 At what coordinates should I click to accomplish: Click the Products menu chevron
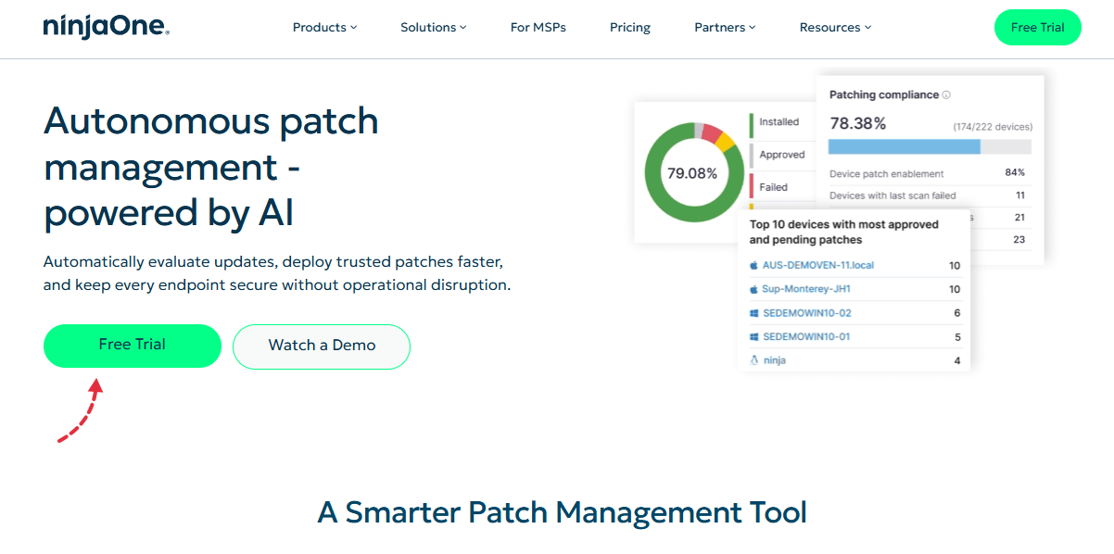tap(354, 28)
